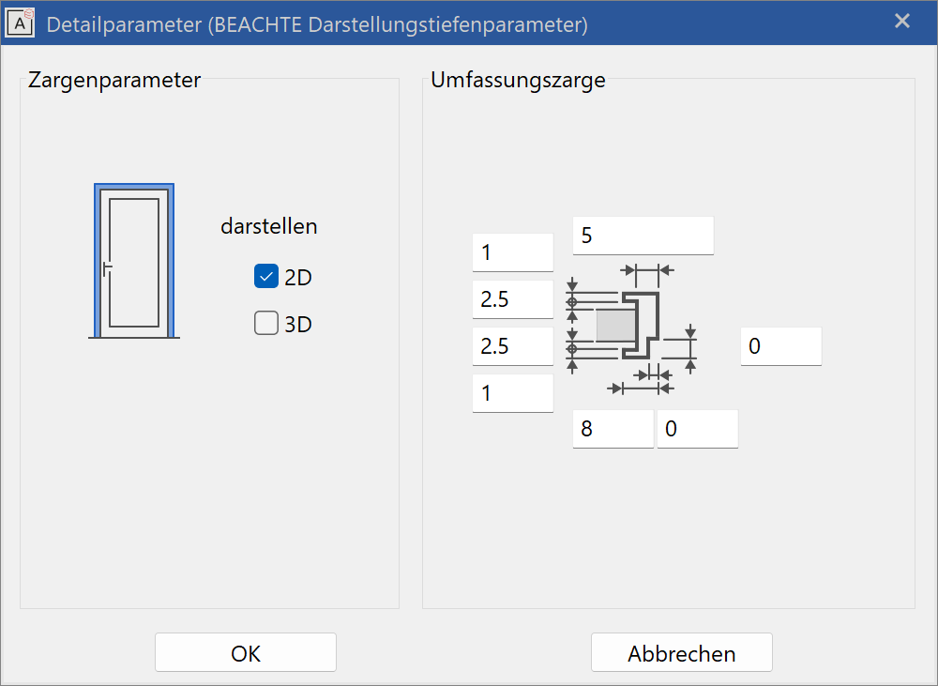Viewport: 938px width, 686px height.
Task: Focus the upper 2.5 value field
Action: click(x=513, y=299)
